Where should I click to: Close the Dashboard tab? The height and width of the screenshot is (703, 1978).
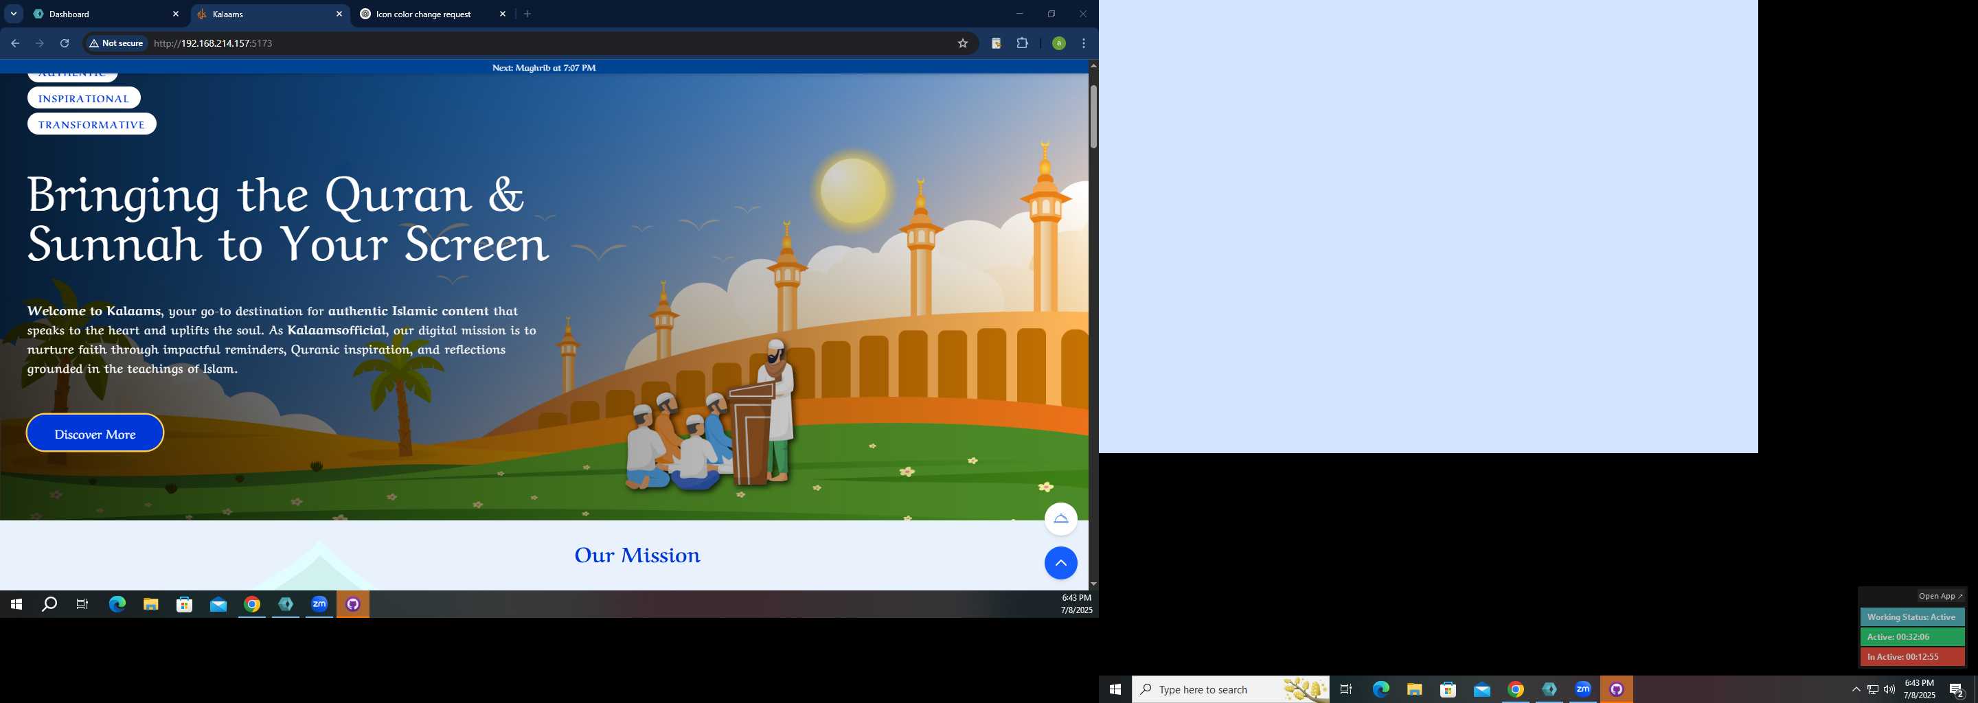(175, 14)
